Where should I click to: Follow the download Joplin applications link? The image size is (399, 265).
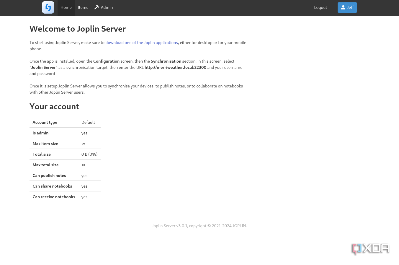[x=142, y=43]
